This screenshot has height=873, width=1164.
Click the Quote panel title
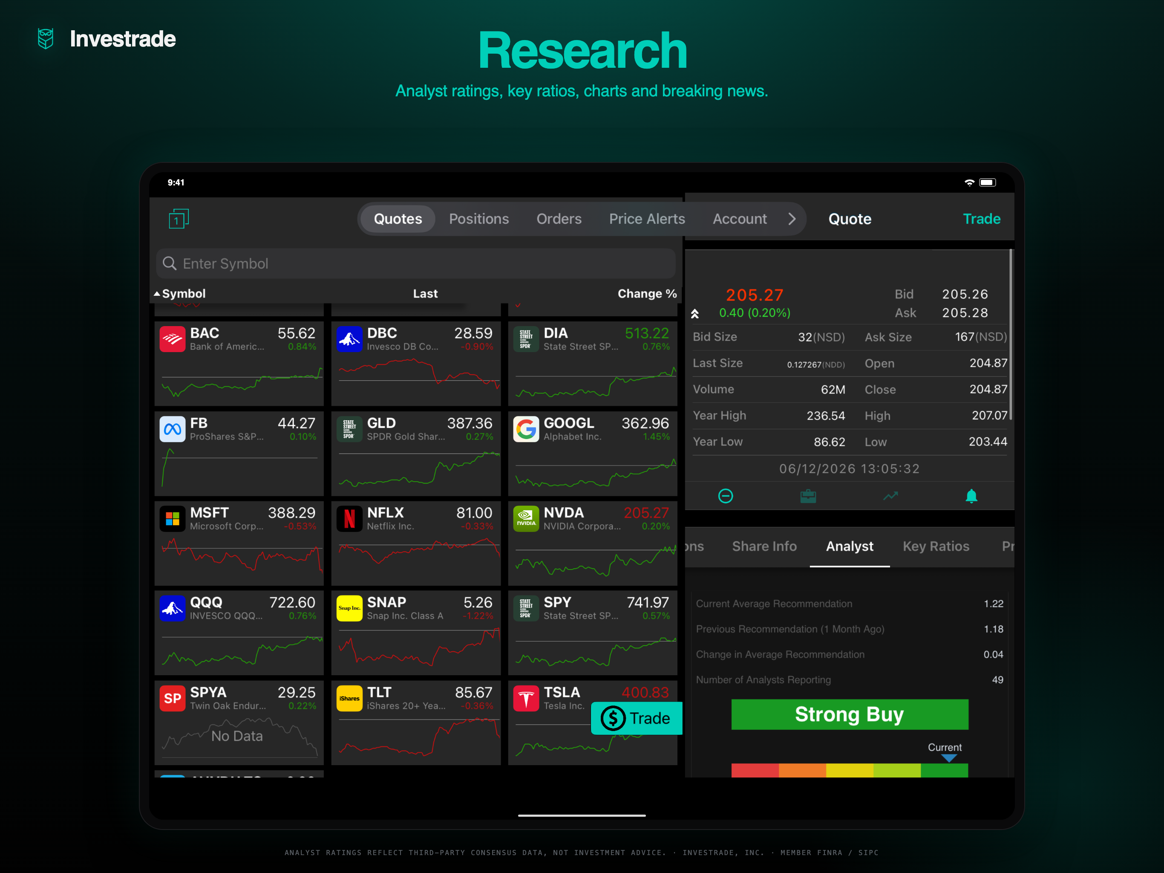[849, 219]
